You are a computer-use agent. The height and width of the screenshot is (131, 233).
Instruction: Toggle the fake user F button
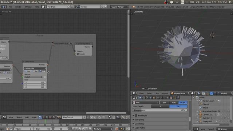pyautogui.click(x=88, y=117)
